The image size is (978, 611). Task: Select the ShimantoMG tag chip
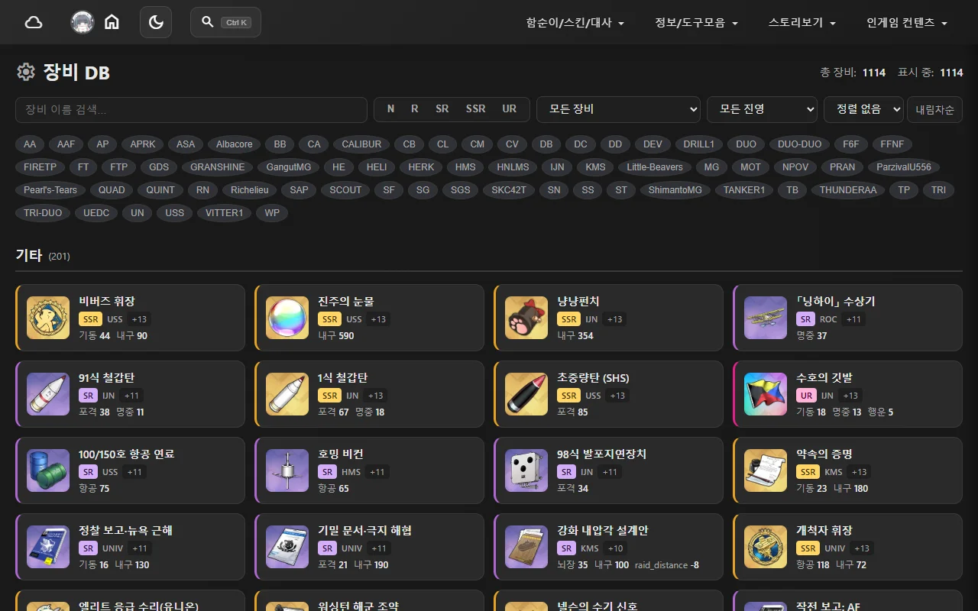[675, 190]
